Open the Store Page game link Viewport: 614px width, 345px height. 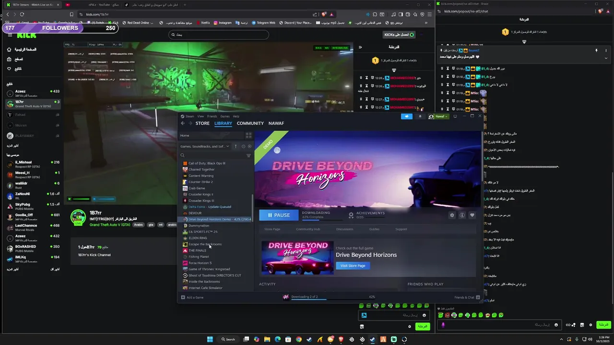272,229
